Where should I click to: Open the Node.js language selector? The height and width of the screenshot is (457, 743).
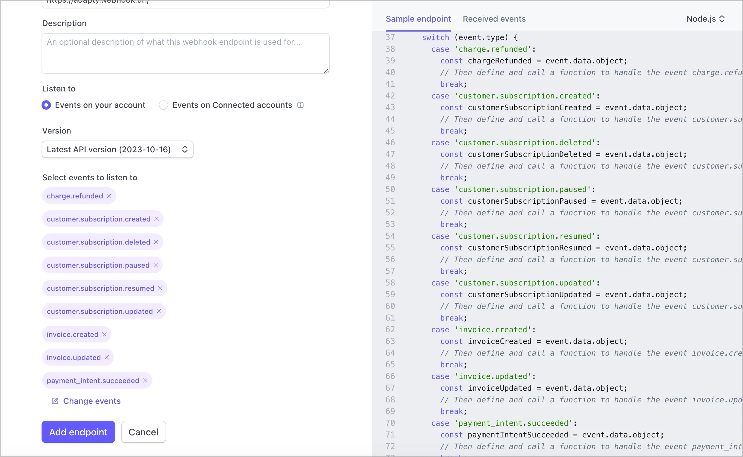click(x=706, y=19)
